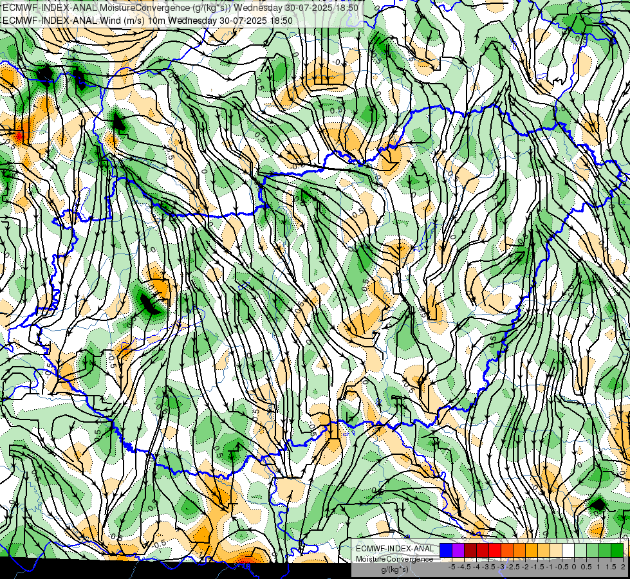Click the darkest green legend swatch above 2

[x=617, y=551]
